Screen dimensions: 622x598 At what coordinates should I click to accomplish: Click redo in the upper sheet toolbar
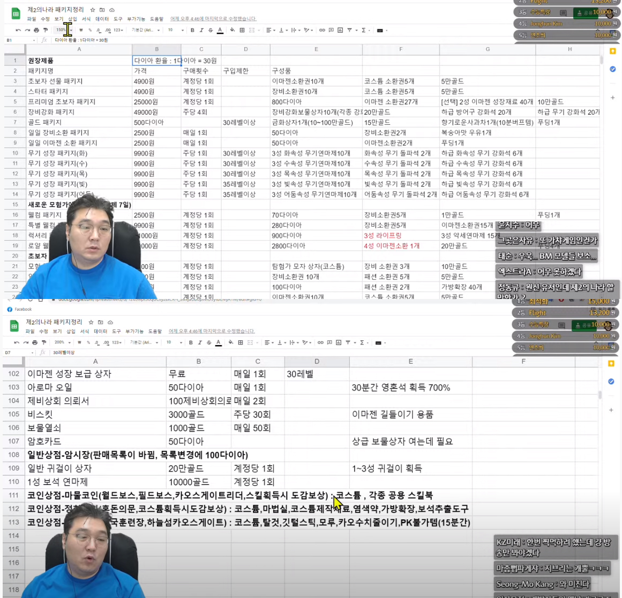click(27, 30)
